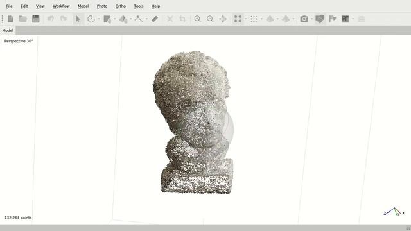Click the Redo arrow icon
The height and width of the screenshot is (231, 411).
(x=63, y=19)
